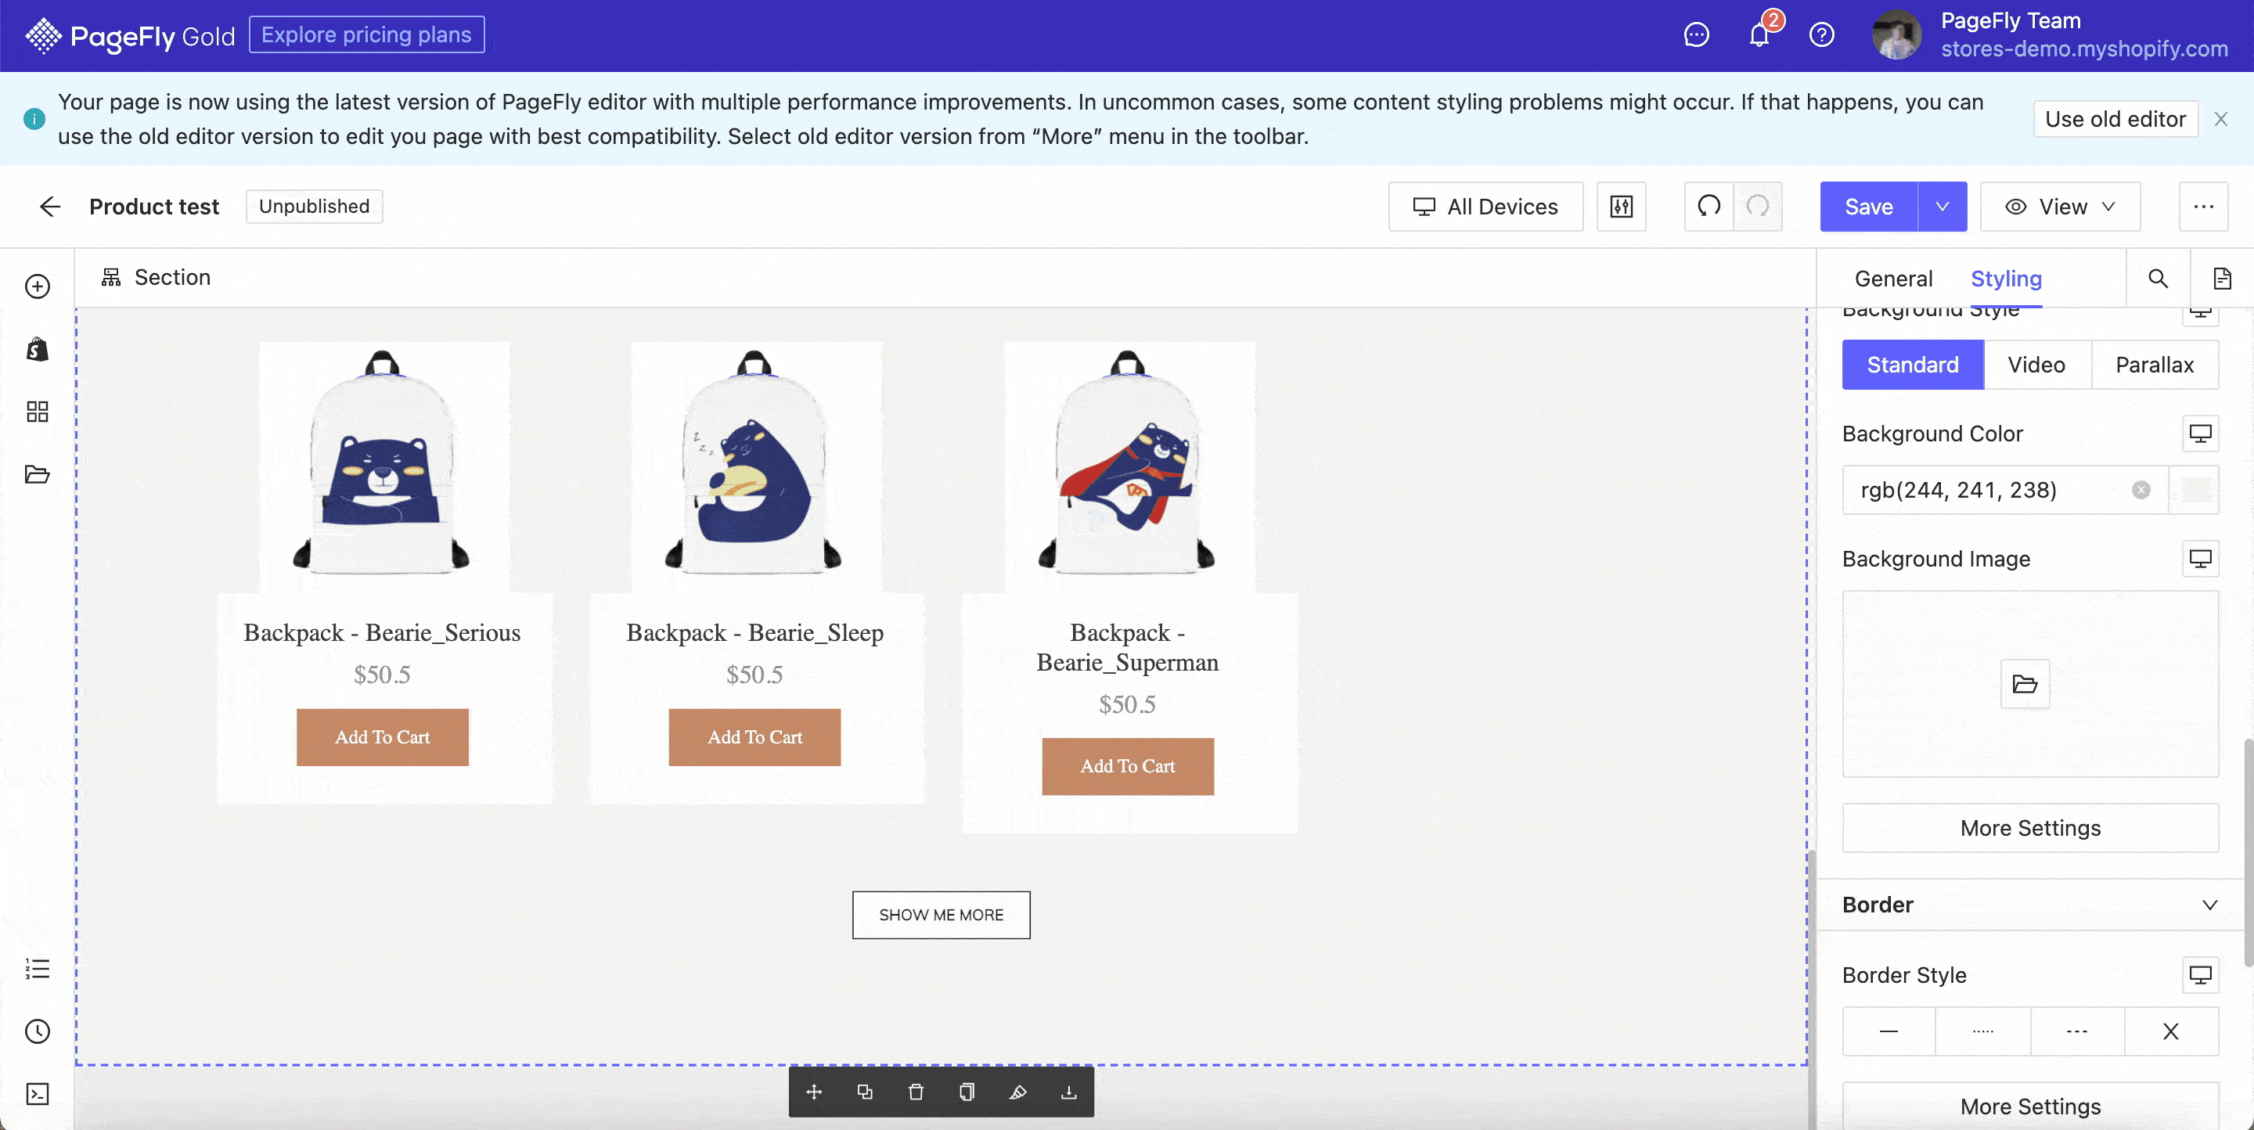Select Standard background style
2254x1130 pixels.
[x=1912, y=365]
